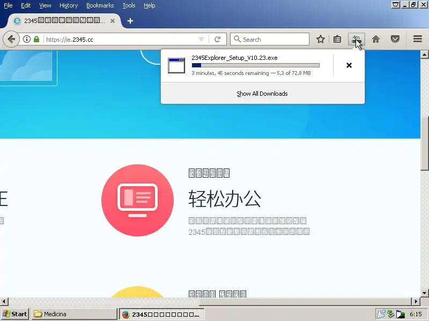The image size is (429, 321).
Task: Click the monitor tray icon beside clock
Action: (x=400, y=314)
